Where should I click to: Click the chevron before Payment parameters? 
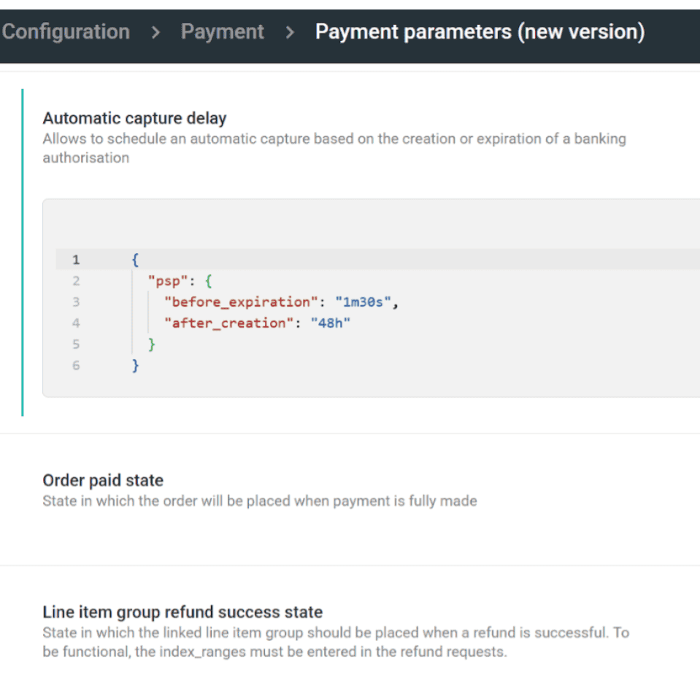click(x=290, y=32)
